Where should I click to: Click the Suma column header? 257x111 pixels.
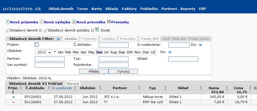[214, 88]
